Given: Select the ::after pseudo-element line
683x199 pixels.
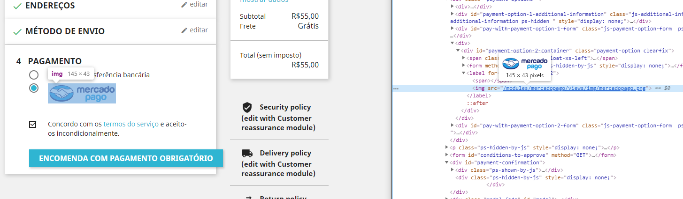Looking at the screenshot, I should pyautogui.click(x=477, y=103).
